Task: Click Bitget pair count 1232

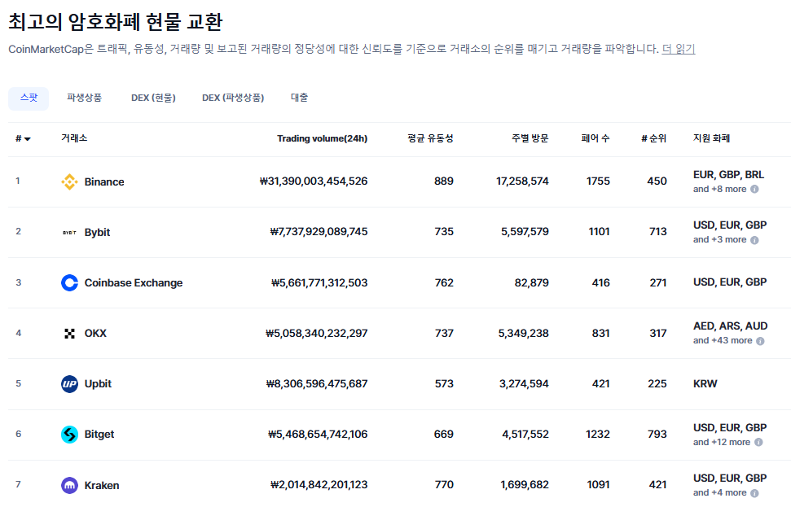Action: pyautogui.click(x=598, y=435)
